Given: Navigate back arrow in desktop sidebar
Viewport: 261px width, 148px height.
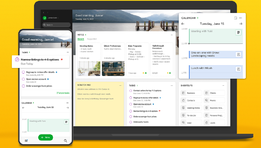Looking at the screenshot, I should pyautogui.click(x=43, y=13).
